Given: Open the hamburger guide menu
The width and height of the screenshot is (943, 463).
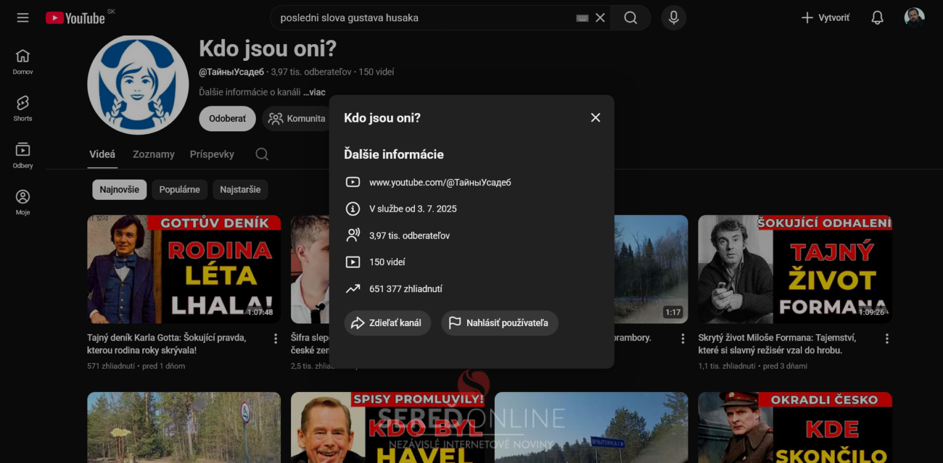Looking at the screenshot, I should 23,18.
